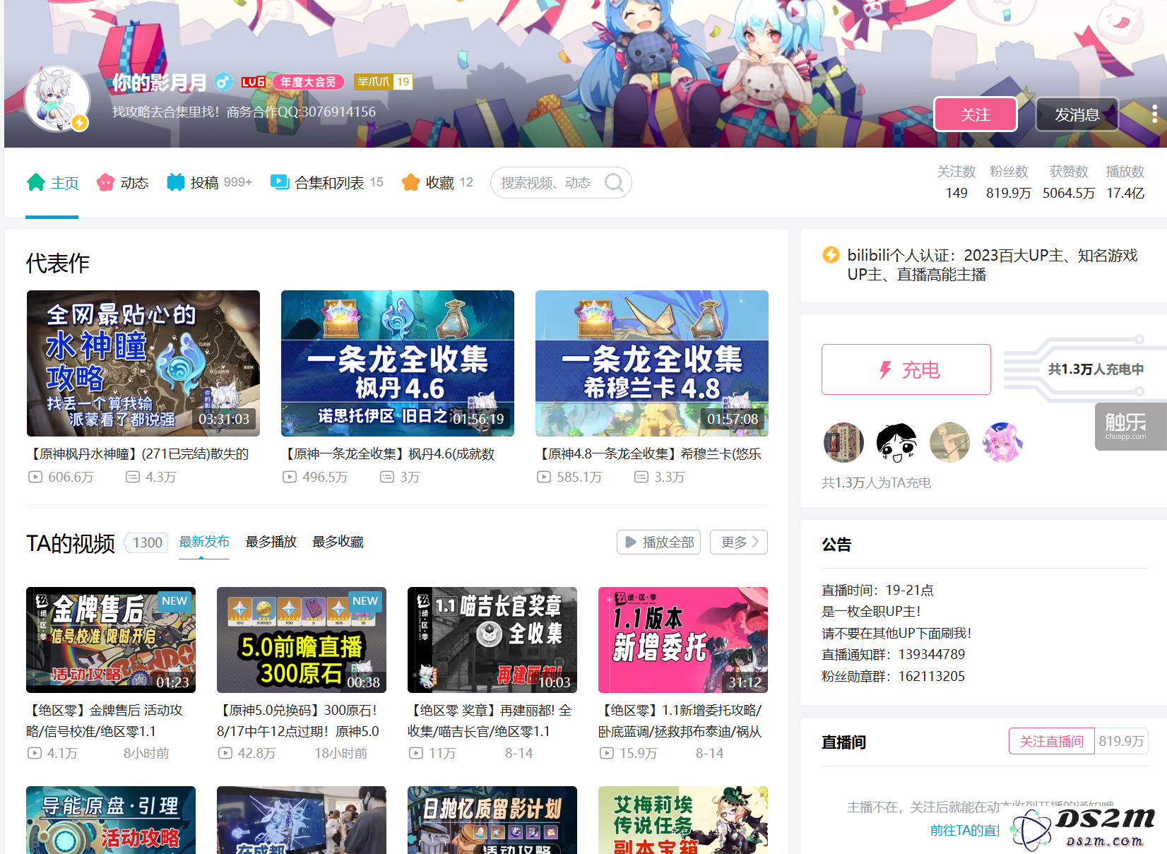Open the 在成都 video thumbnail
The height and width of the screenshot is (854, 1167).
(302, 820)
